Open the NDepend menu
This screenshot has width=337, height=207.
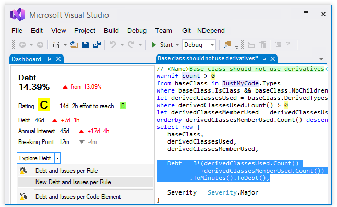[x=211, y=31]
